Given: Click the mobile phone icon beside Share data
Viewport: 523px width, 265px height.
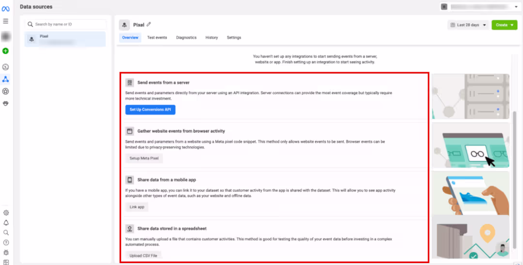Looking at the screenshot, I should pos(130,180).
